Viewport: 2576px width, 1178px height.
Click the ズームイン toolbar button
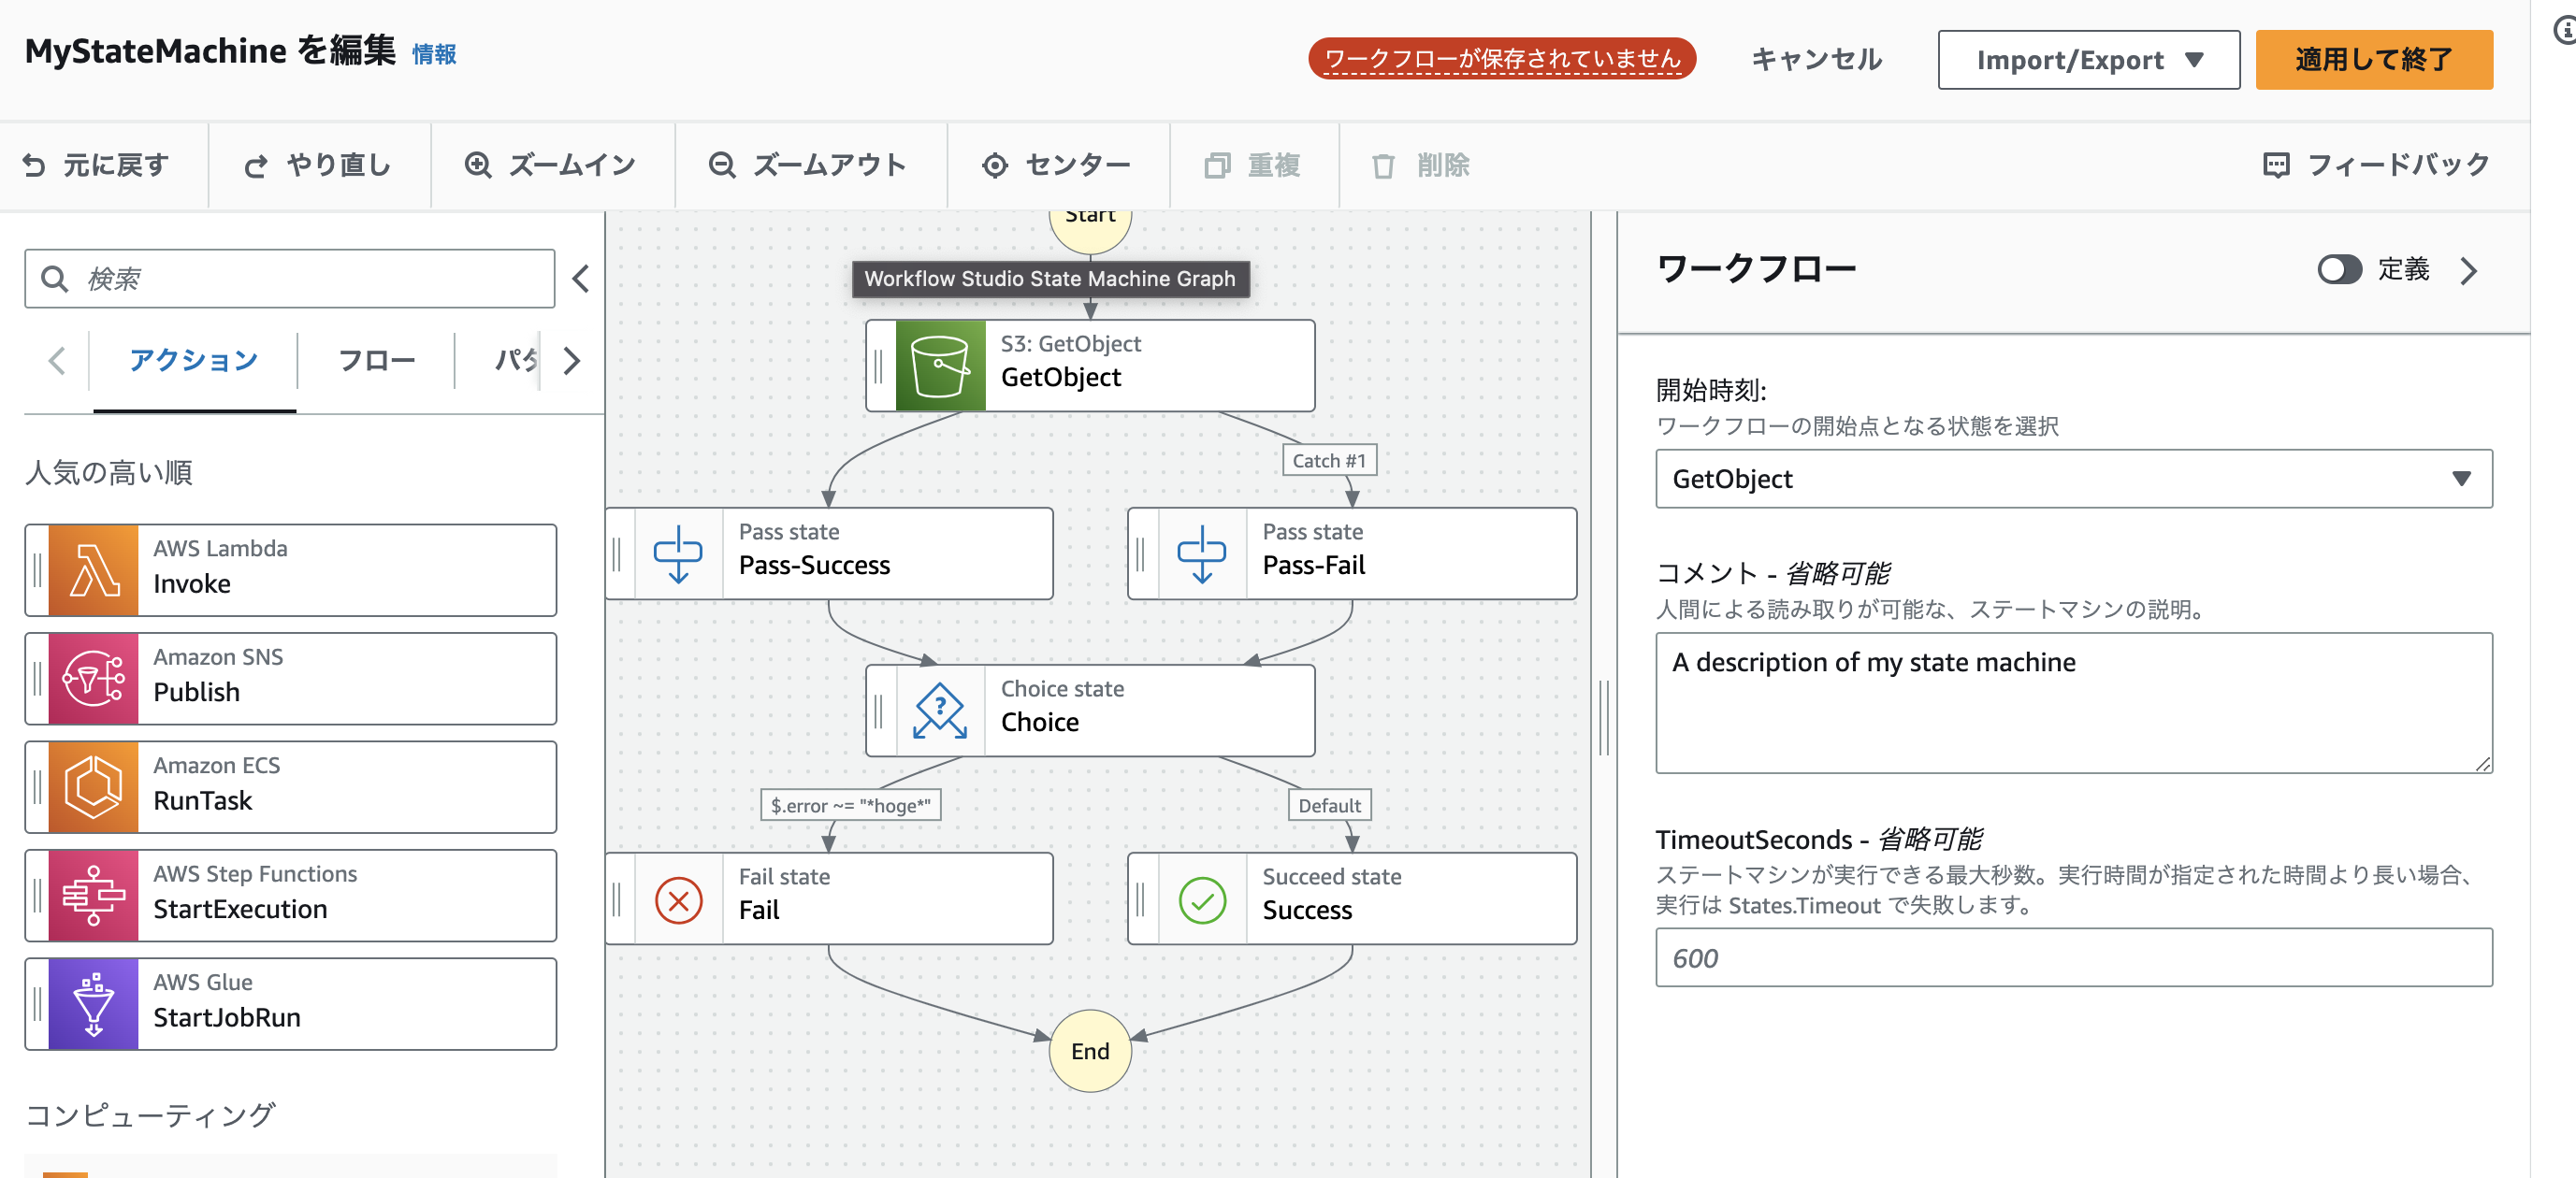[551, 165]
